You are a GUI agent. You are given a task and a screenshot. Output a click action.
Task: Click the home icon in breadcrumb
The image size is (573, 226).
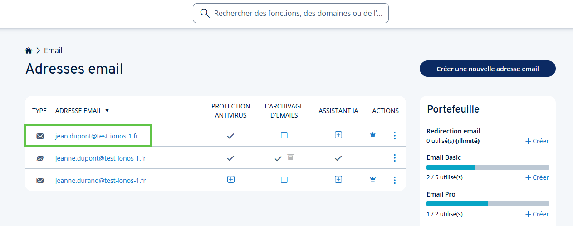29,50
